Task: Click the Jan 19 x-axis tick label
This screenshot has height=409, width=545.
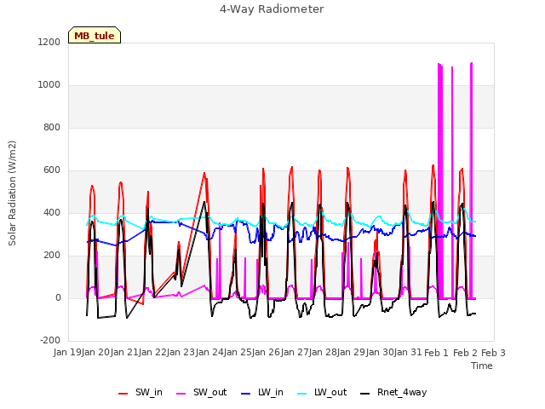Action: coord(68,353)
